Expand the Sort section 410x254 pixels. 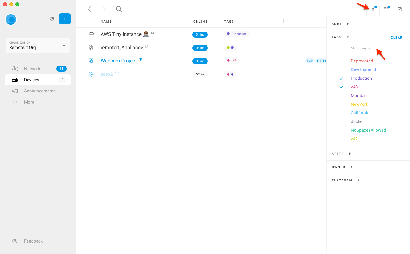340,24
